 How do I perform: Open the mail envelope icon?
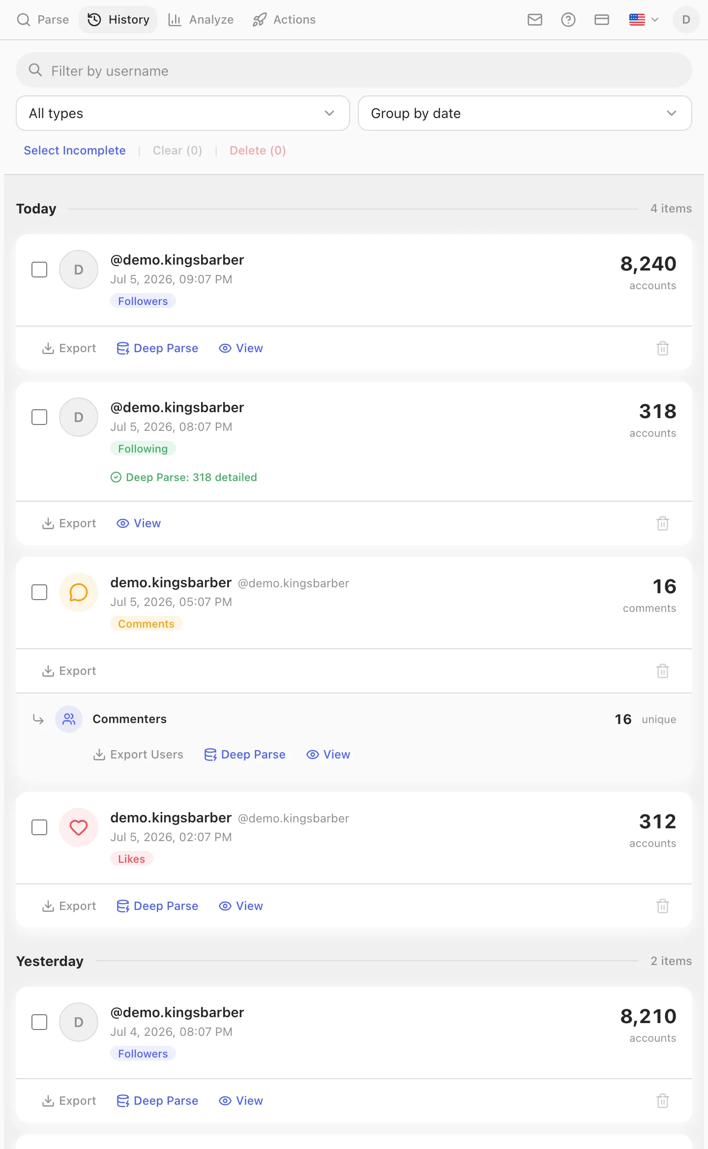[535, 20]
